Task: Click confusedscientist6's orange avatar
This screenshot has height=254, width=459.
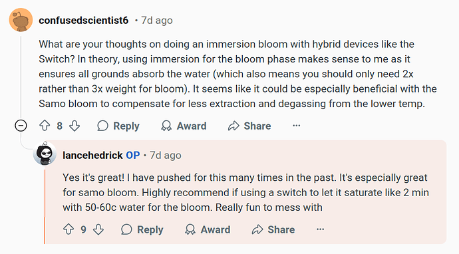Action: [x=21, y=20]
